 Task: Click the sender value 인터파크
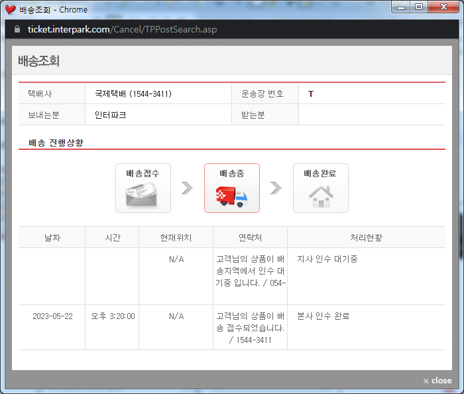click(111, 115)
